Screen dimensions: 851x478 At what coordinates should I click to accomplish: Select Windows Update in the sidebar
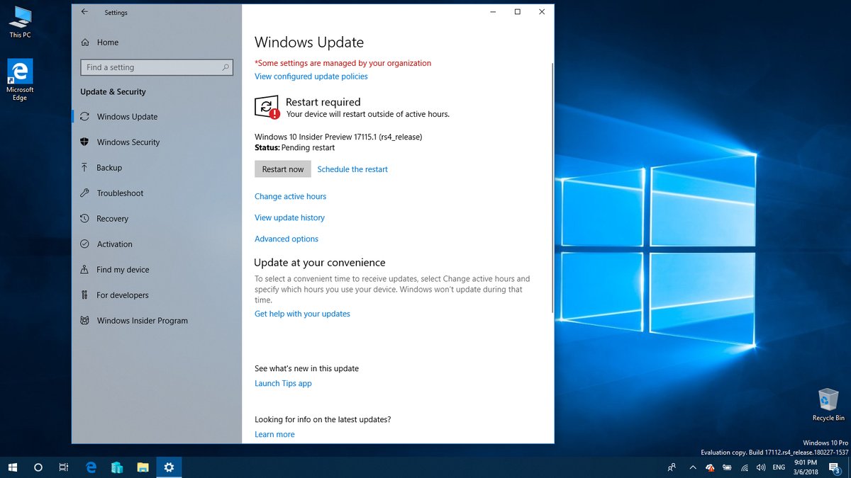click(x=85, y=116)
